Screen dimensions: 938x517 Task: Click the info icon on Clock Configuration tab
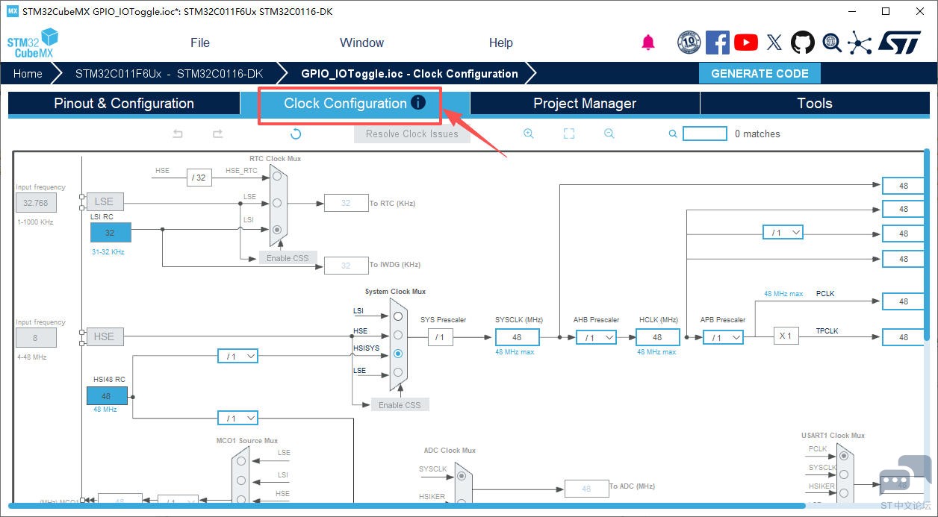point(418,102)
